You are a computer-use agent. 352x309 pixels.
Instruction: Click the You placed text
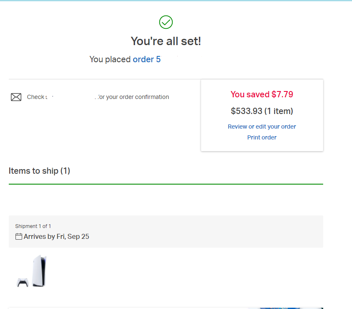click(110, 59)
